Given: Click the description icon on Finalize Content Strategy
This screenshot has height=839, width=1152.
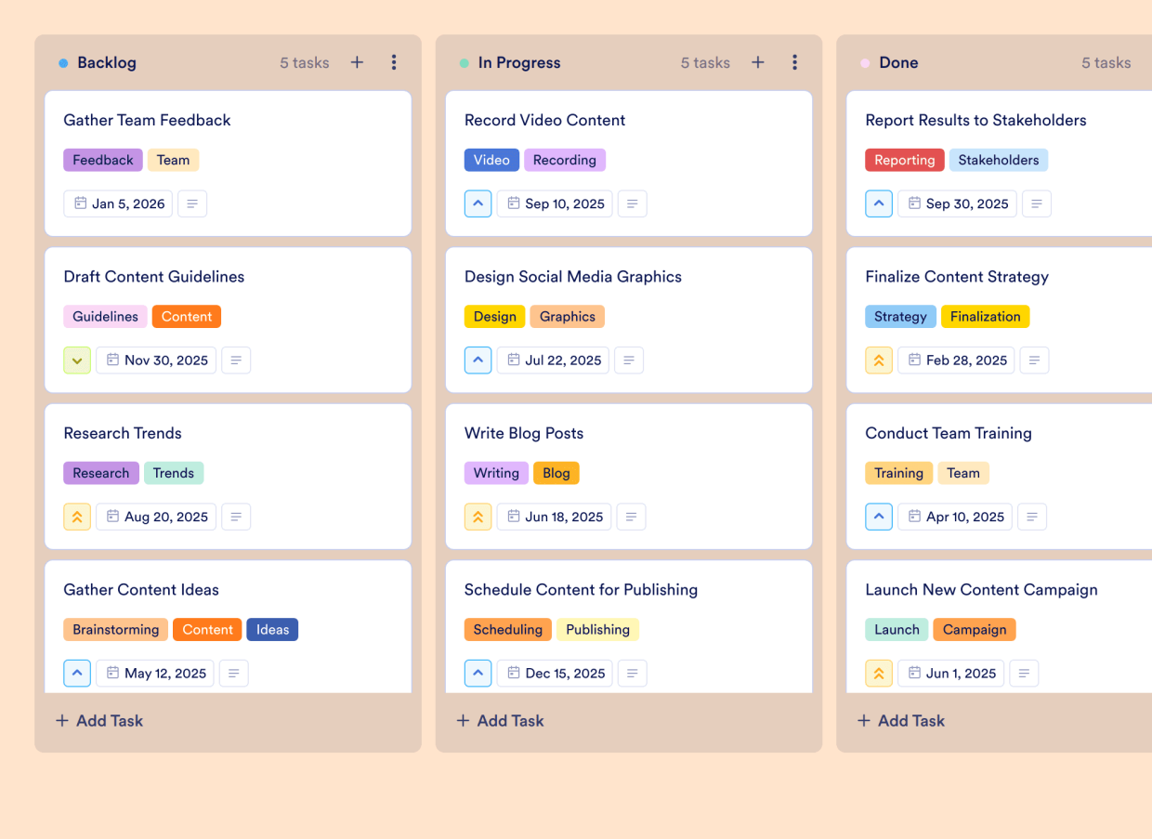Looking at the screenshot, I should point(1034,360).
